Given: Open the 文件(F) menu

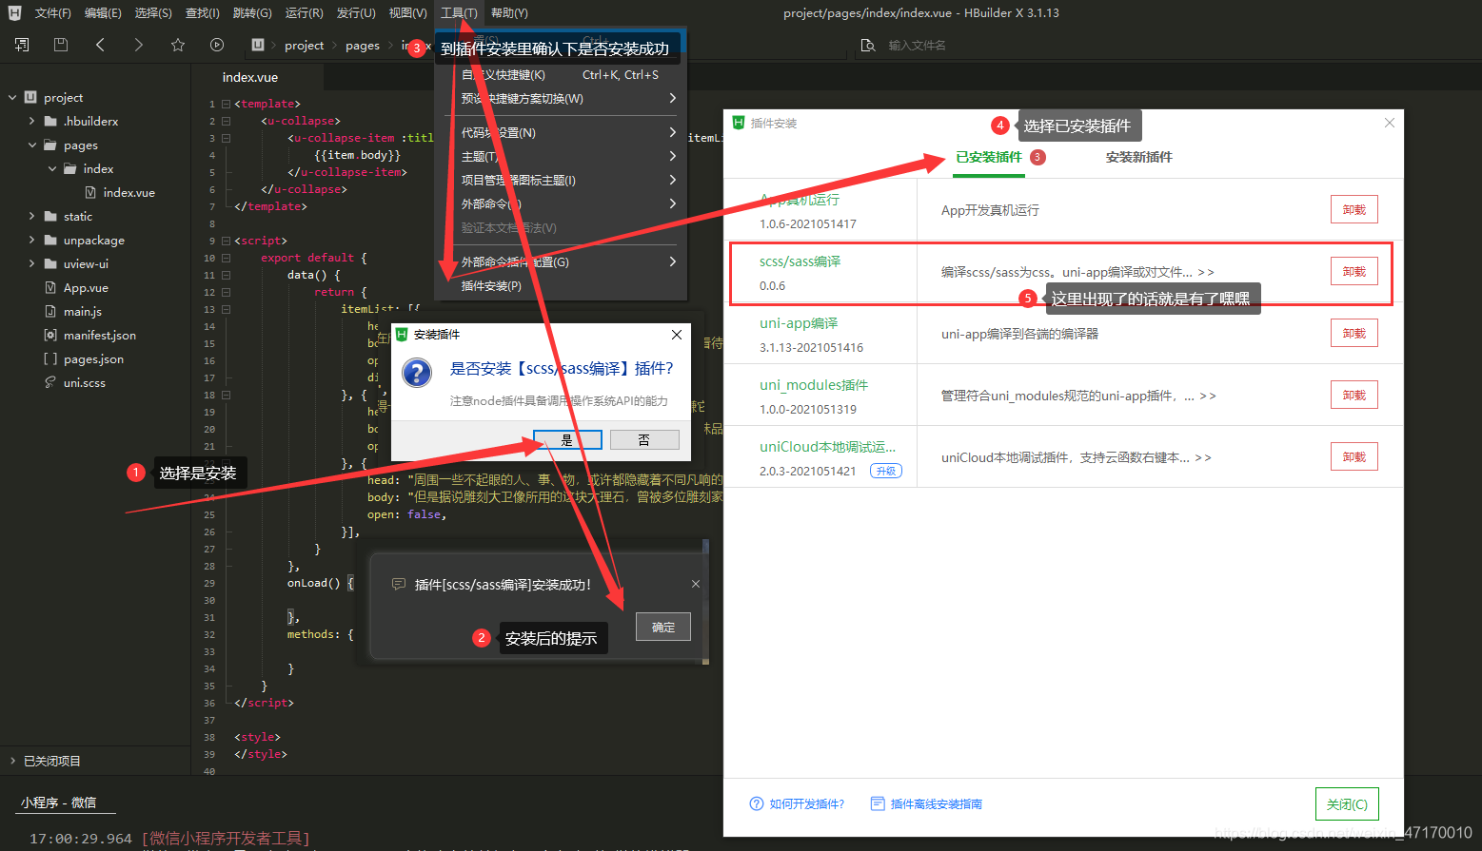Looking at the screenshot, I should (53, 12).
